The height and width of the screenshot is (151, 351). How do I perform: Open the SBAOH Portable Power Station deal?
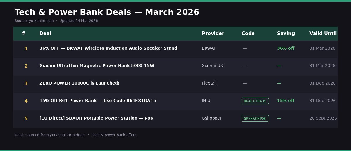click(96, 118)
